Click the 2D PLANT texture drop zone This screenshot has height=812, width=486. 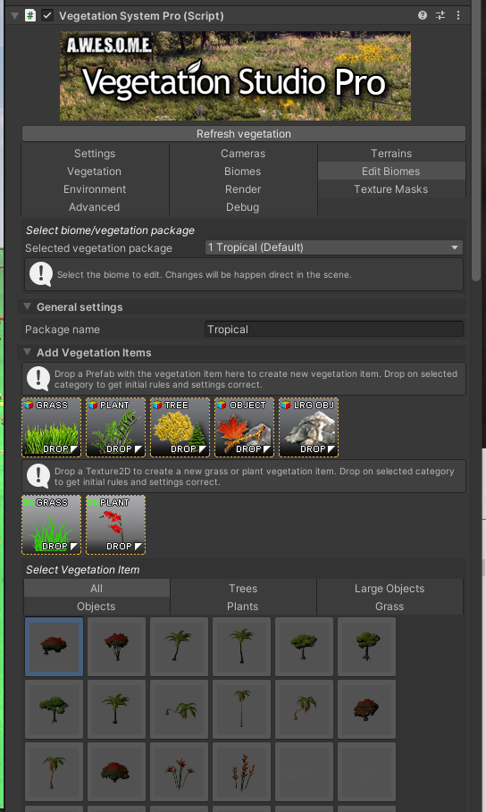pos(116,524)
